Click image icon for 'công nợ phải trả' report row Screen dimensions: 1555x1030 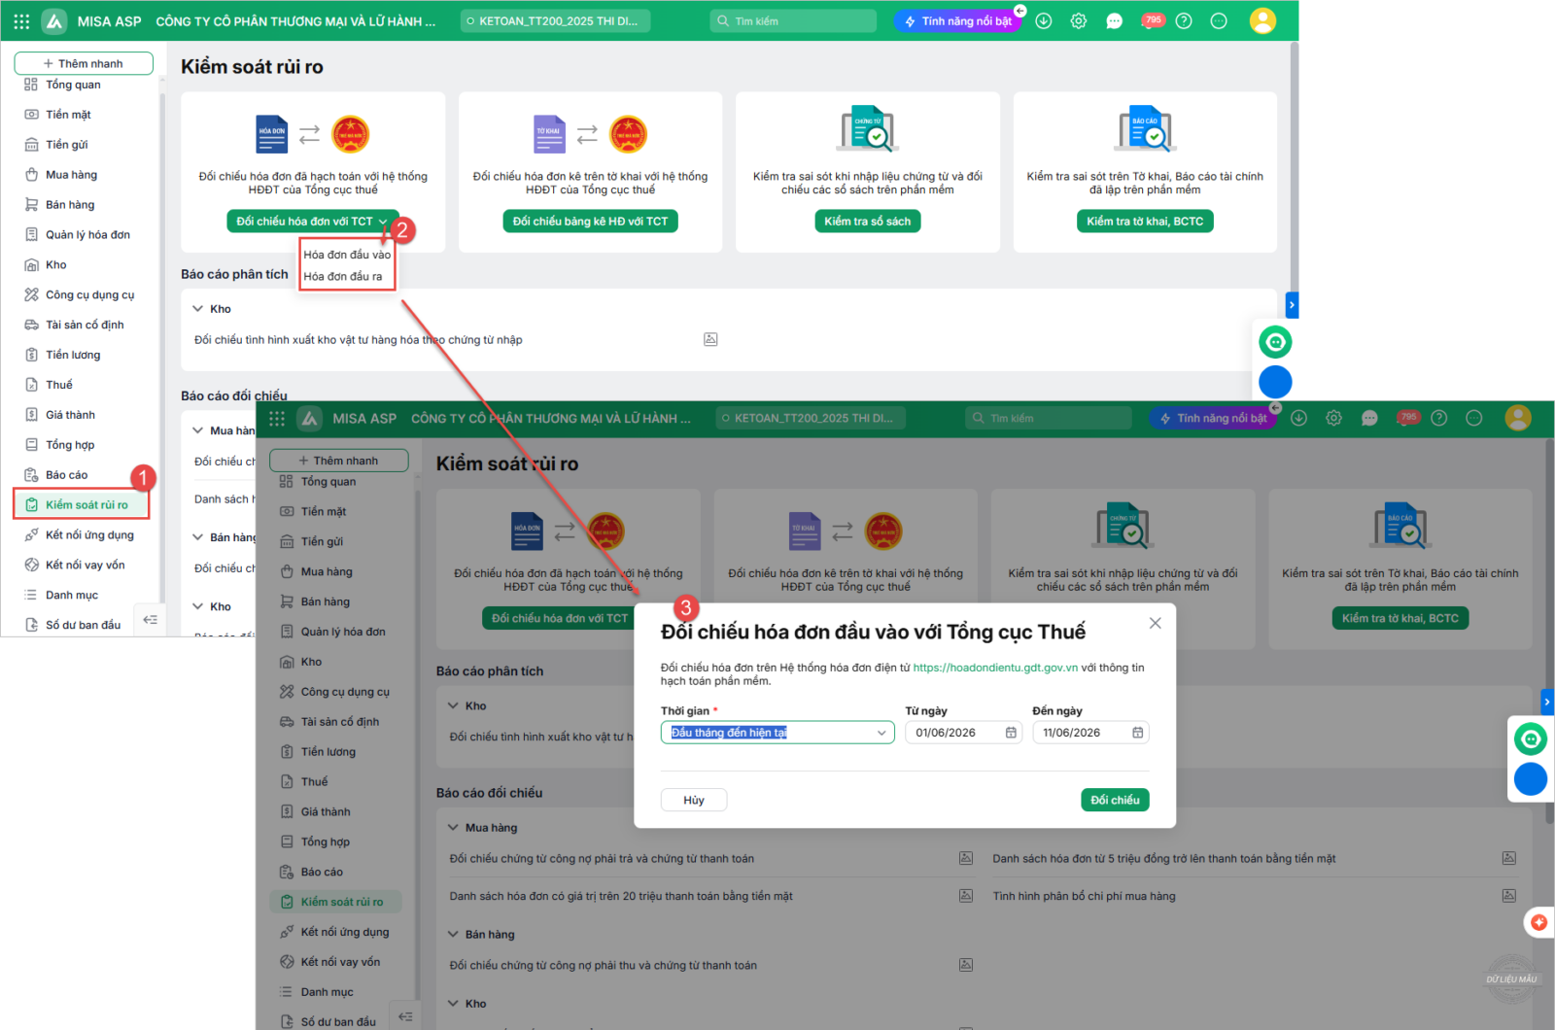(966, 858)
